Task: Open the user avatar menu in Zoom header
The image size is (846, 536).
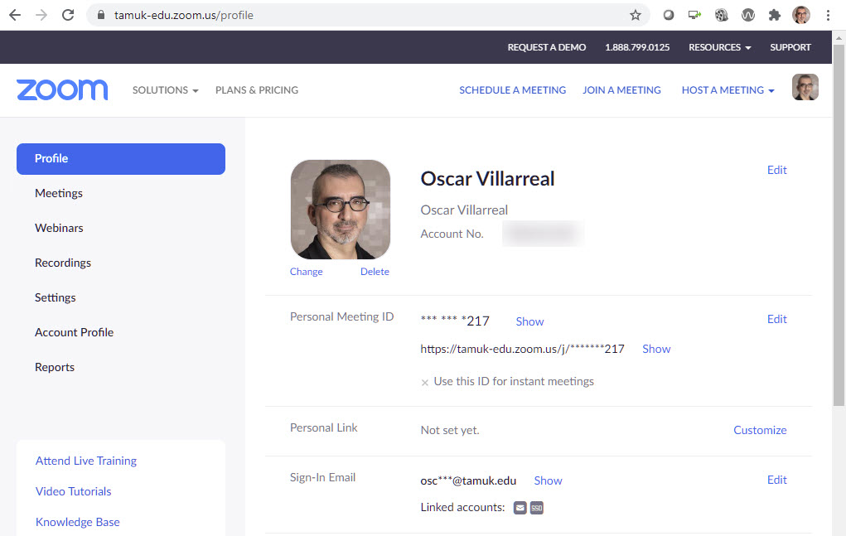Action: [805, 87]
